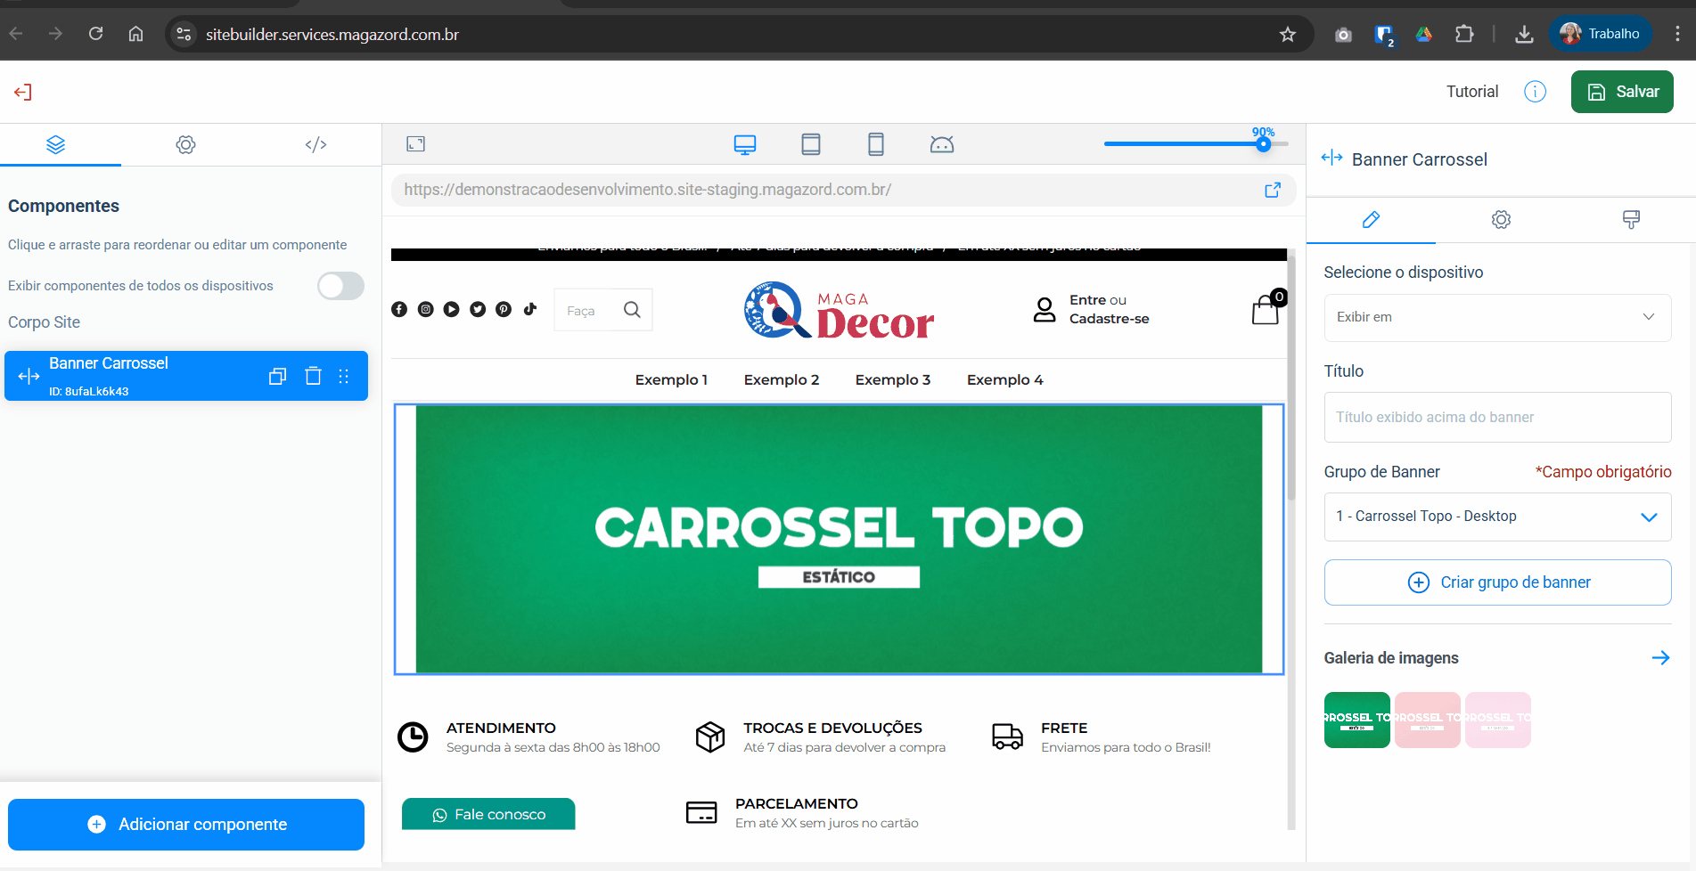1696x871 pixels.
Task: Switch preview to desktop view
Action: pyautogui.click(x=745, y=144)
